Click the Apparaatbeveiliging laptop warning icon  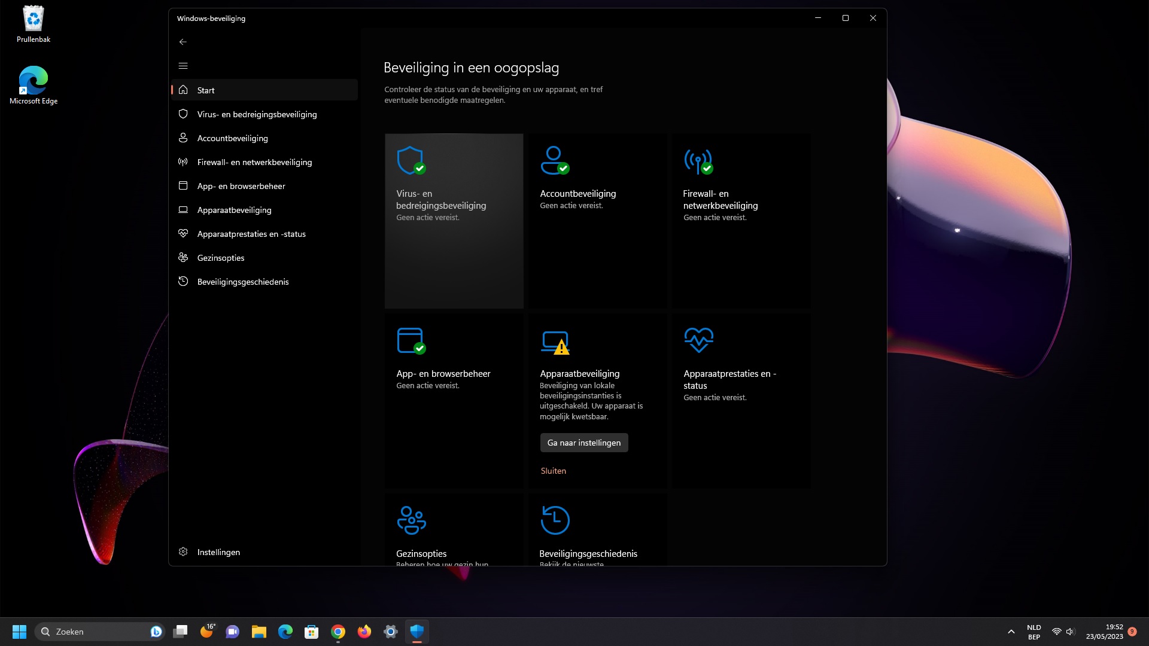tap(555, 342)
